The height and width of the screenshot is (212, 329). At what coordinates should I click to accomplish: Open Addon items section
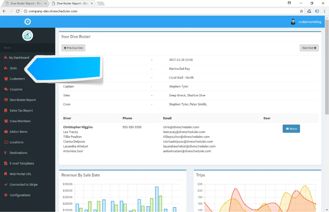pyautogui.click(x=19, y=132)
